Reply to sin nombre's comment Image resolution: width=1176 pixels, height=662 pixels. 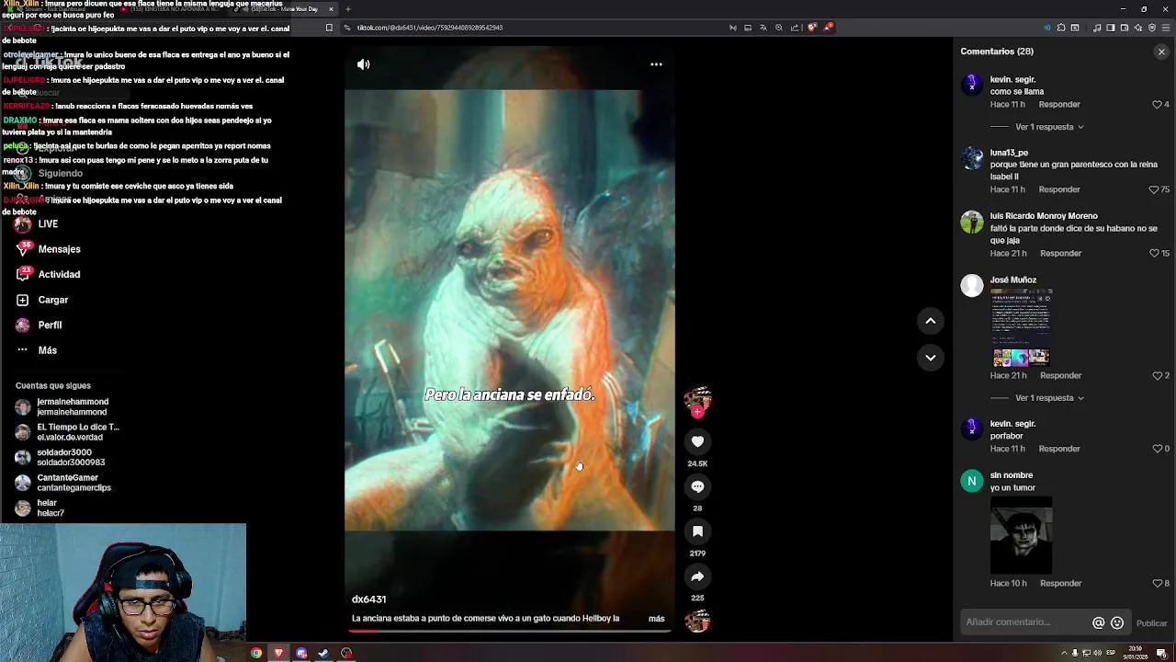click(1060, 583)
